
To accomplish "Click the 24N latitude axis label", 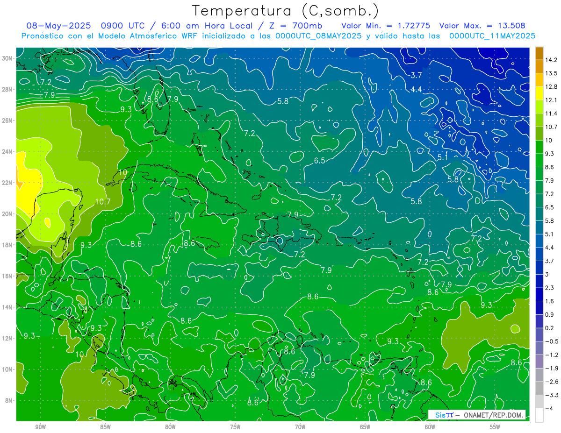I will click(x=7, y=151).
